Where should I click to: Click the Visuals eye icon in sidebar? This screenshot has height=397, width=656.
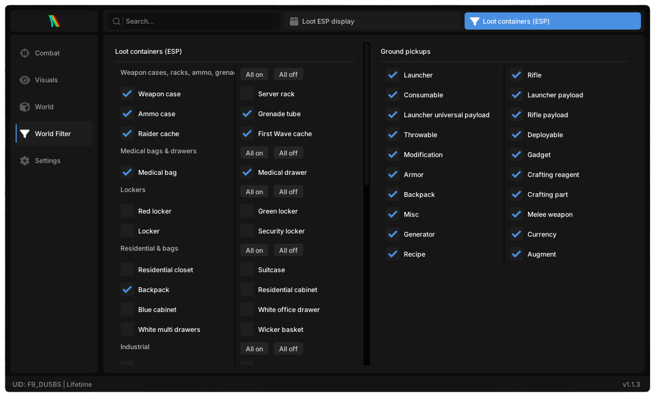25,80
